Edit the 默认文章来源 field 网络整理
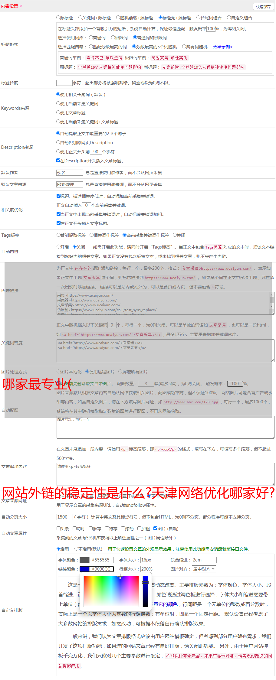276x680 pixels. point(70,184)
